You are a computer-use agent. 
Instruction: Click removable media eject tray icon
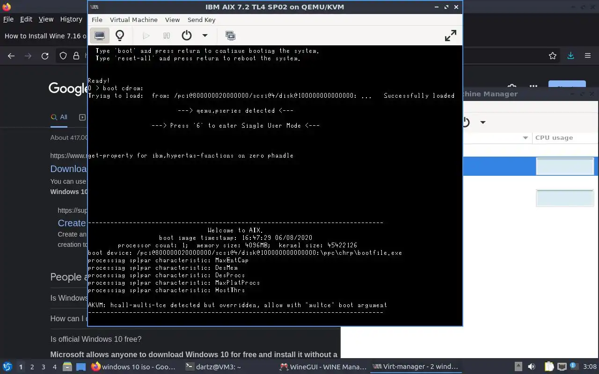518,367
